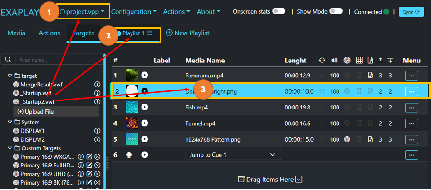Open the Jump to Cue 1 dropdown
Screen dimensions: 431x190
point(233,155)
